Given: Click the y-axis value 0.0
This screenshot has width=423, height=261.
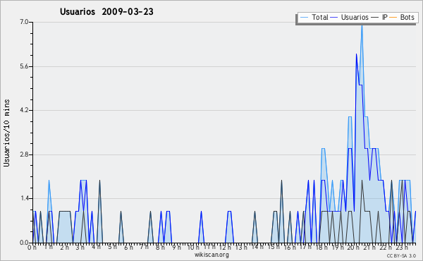Looking at the screenshot, I should [x=24, y=243].
